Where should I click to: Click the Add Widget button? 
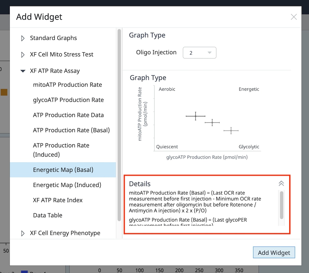tap(274, 253)
